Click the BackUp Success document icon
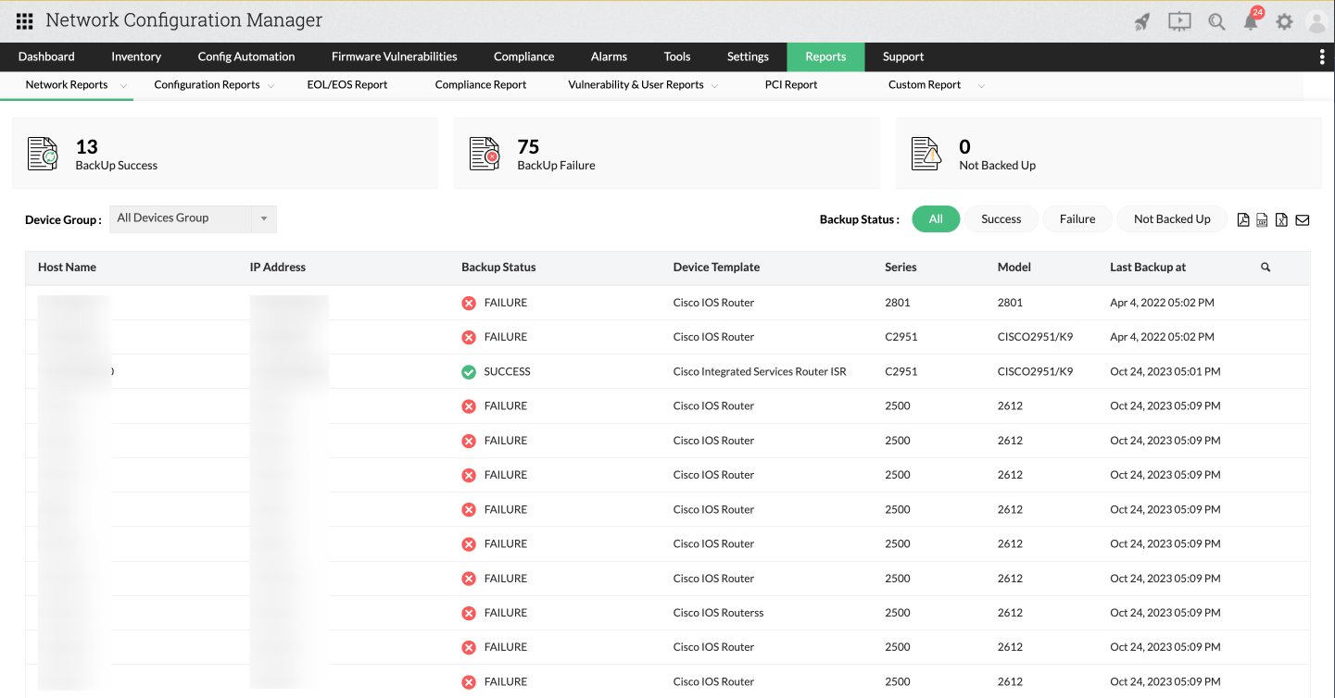The image size is (1335, 698). pyautogui.click(x=43, y=154)
